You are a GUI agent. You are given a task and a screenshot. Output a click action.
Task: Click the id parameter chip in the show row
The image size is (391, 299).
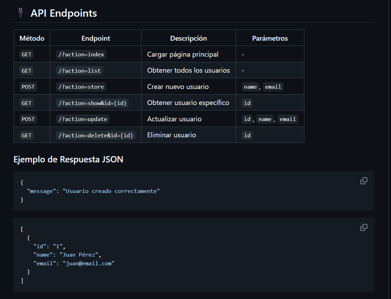tap(247, 103)
